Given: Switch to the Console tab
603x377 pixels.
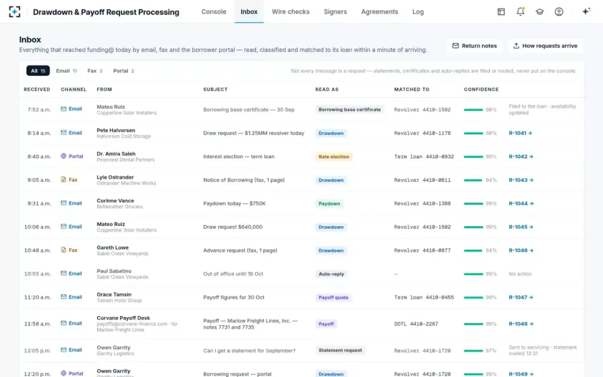Looking at the screenshot, I should tap(214, 12).
